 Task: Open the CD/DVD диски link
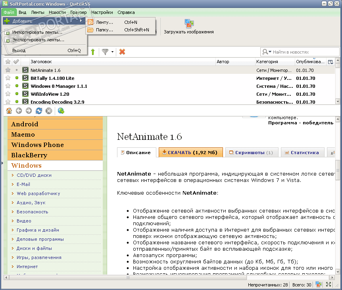(x=34, y=175)
